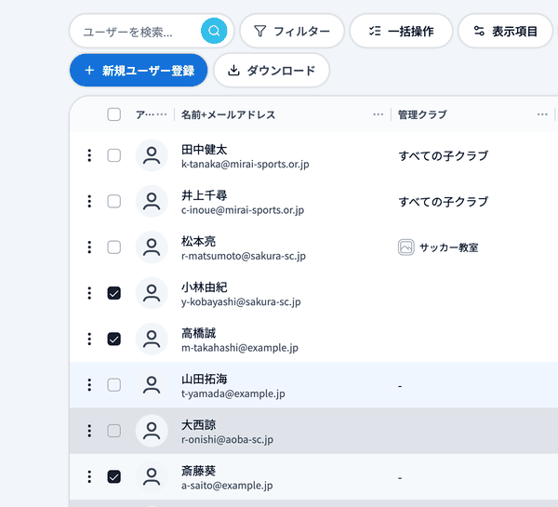Open row menu dots for 斎藤葵
This screenshot has height=507, width=558.
89,476
